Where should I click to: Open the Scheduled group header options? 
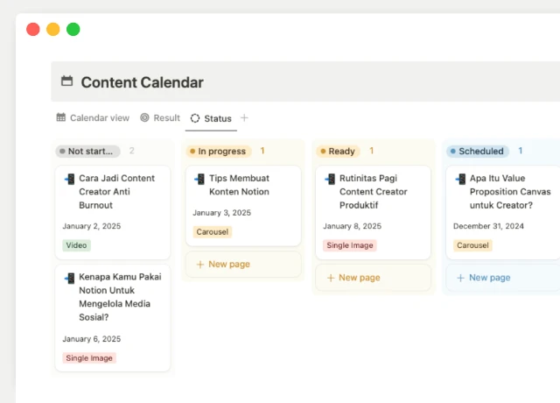[479, 151]
